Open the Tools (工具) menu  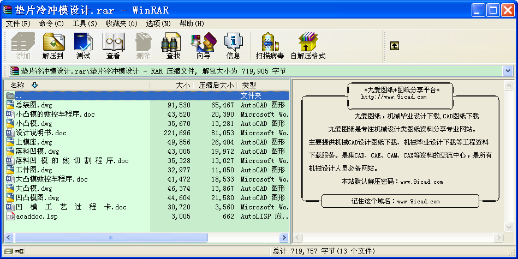(85, 23)
